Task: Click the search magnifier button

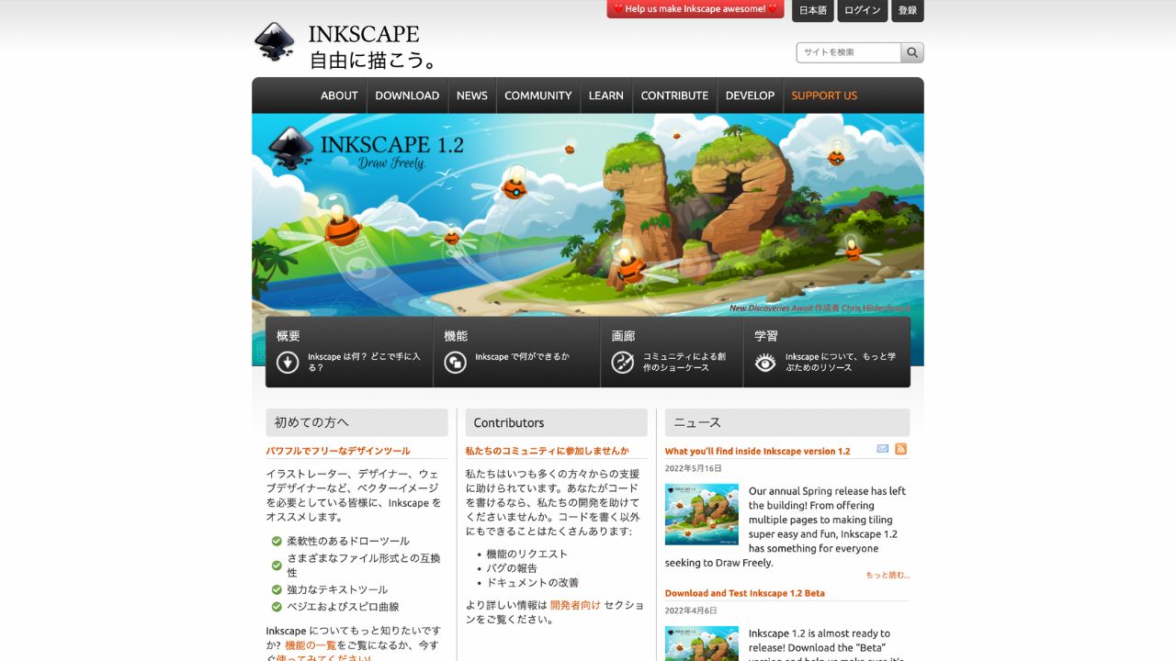Action: pyautogui.click(x=912, y=52)
